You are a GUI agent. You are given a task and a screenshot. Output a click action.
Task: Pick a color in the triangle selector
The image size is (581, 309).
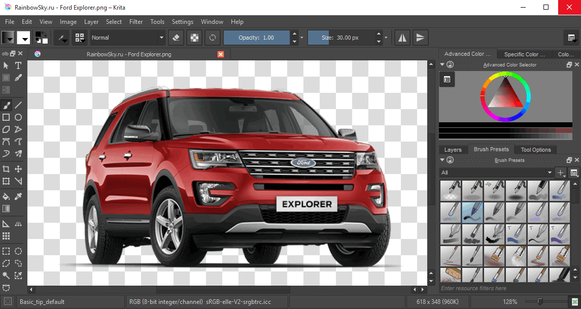(x=505, y=96)
